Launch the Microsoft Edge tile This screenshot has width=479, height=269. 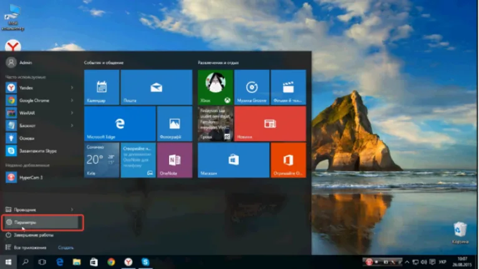[x=120, y=124]
